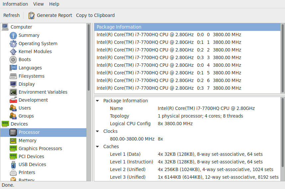
Task: Click the Devices category board icon
Action: pos(5,124)
